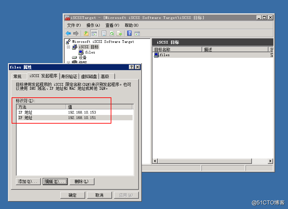Toggle the Show/Hide console tree icon

pyautogui.click(x=94, y=34)
